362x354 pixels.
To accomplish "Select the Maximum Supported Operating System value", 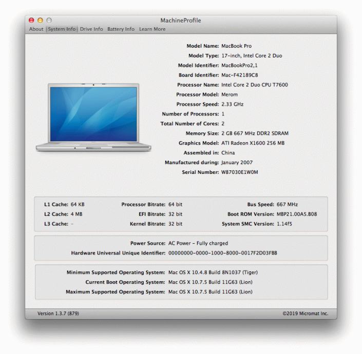I will 211,292.
